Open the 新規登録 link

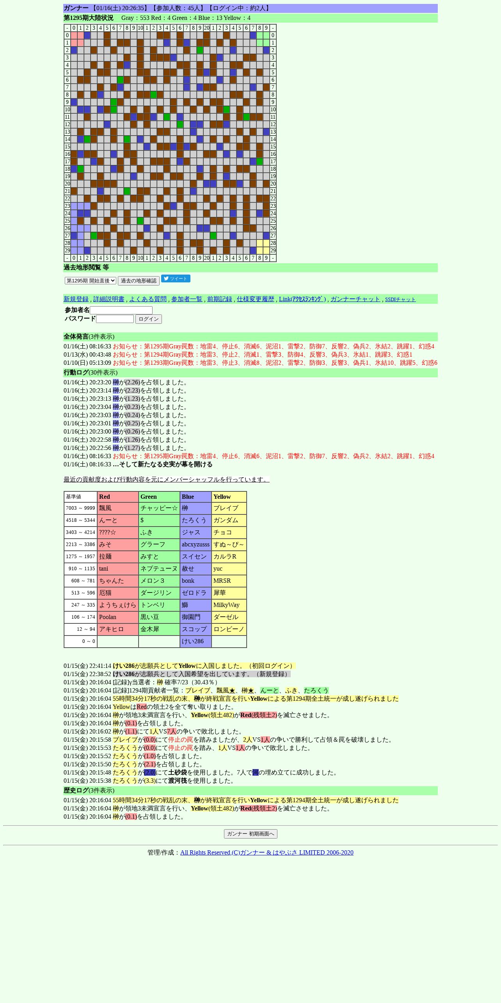tap(76, 299)
